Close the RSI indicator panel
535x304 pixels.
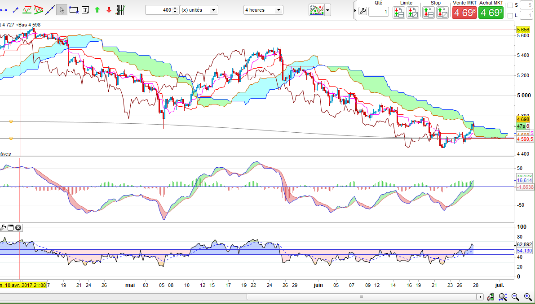18,228
